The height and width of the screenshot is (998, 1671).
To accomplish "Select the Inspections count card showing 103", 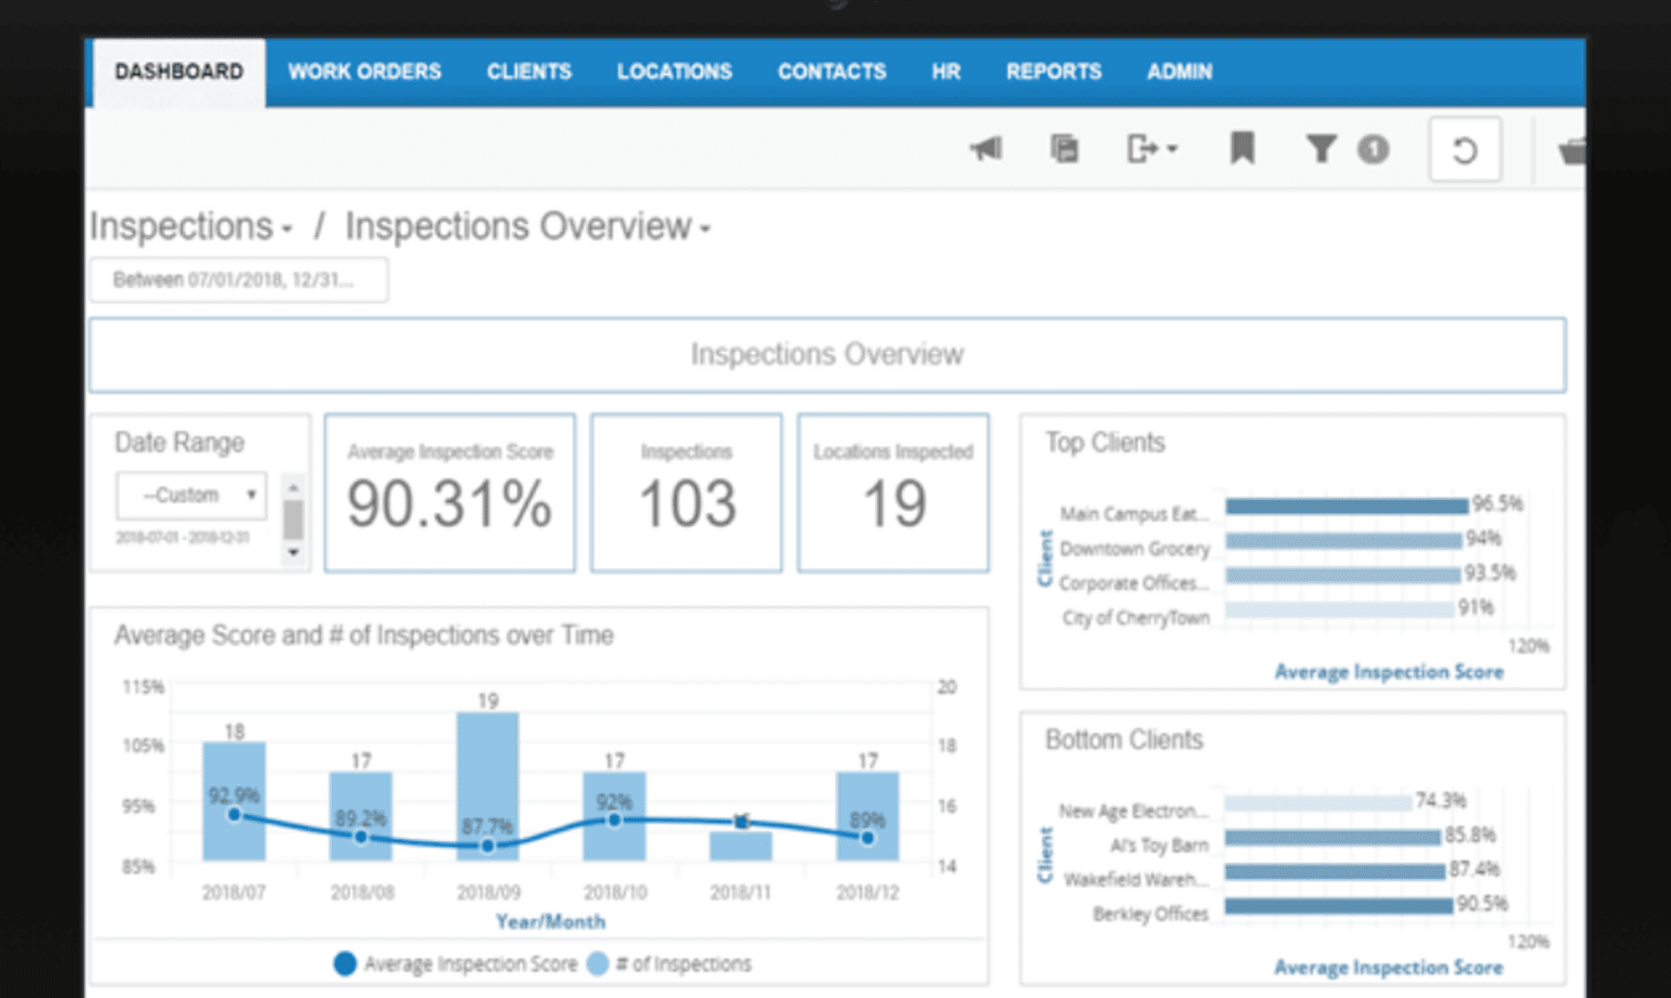I will [x=685, y=492].
